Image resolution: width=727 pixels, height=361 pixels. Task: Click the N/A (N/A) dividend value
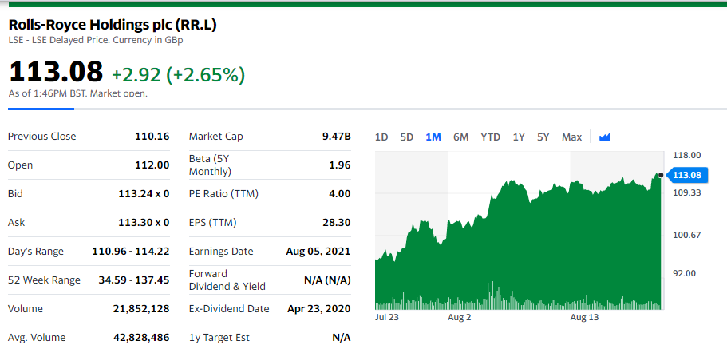(327, 280)
